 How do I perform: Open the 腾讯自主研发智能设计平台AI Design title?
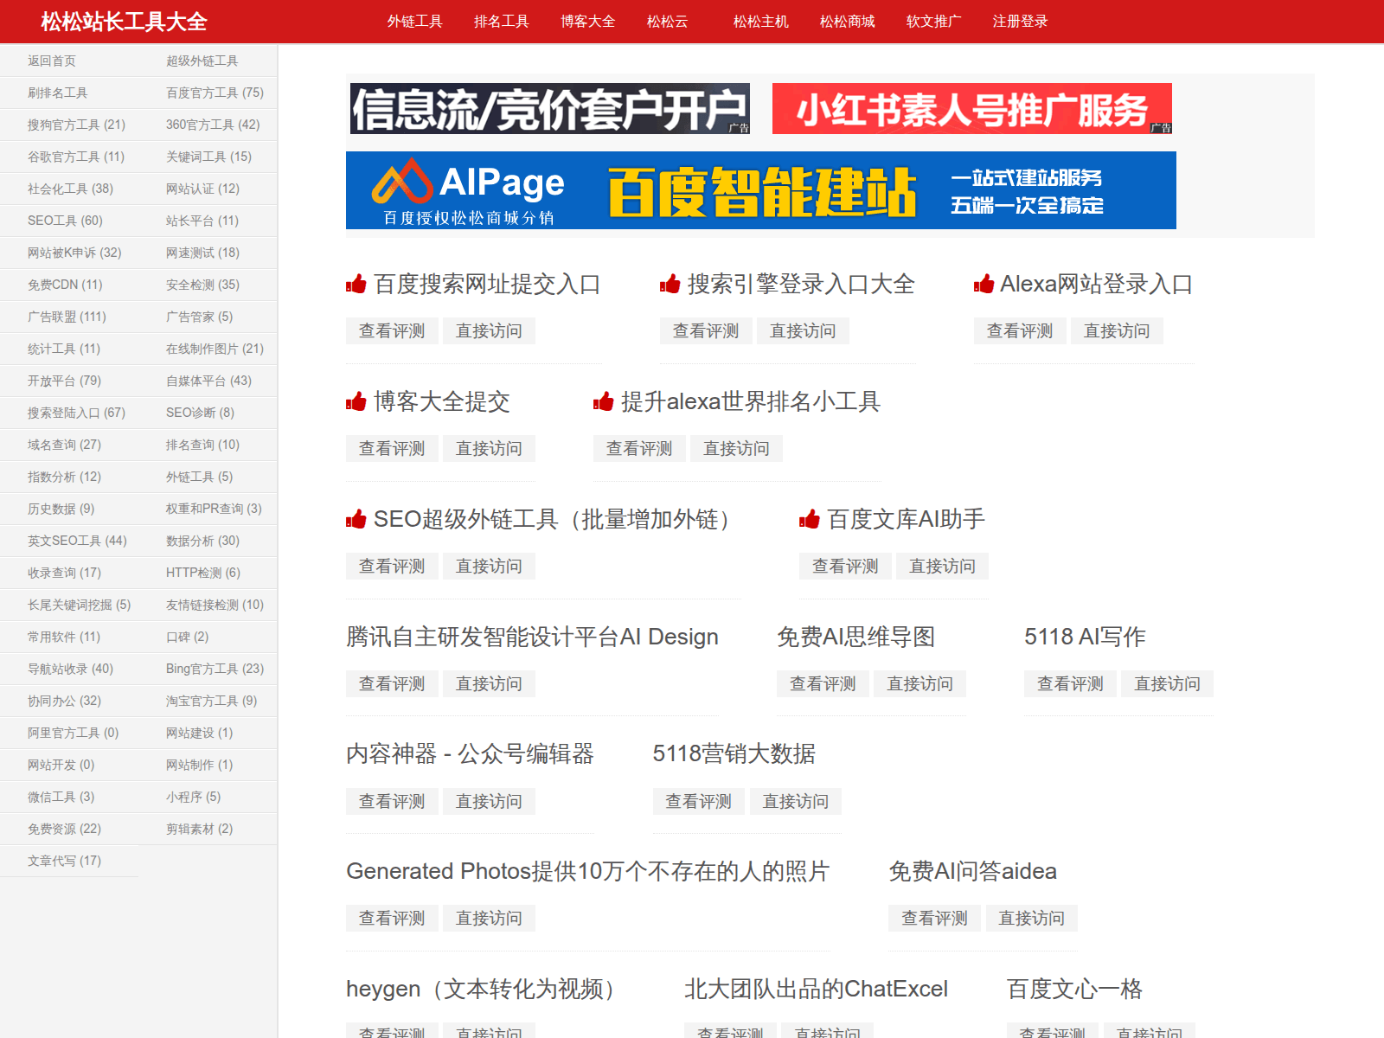click(532, 637)
